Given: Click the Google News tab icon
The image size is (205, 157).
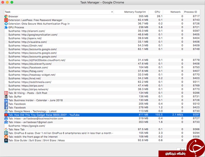Looking at the screenshot, I should point(6,111).
